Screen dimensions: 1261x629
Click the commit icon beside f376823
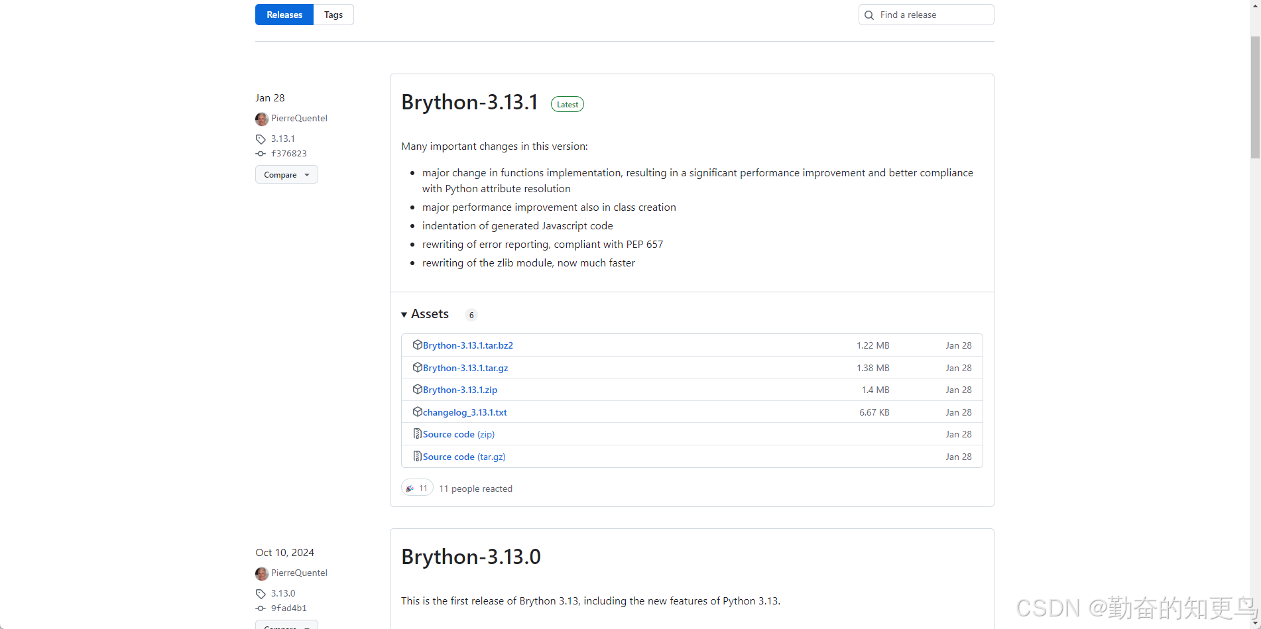(x=261, y=154)
